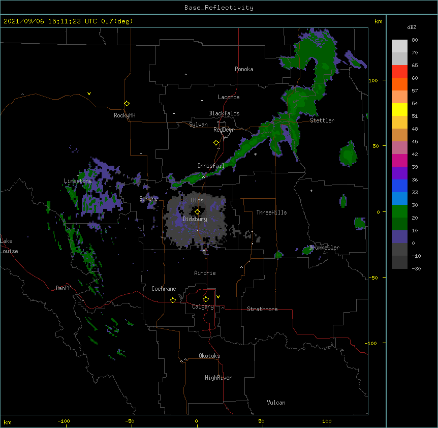Select the purple 36-39 dBZ legend swatch
This screenshot has width=438, height=428.
(399, 173)
